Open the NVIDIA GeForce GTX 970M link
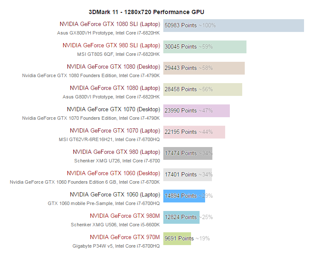This screenshot has height=257, width=310. tap(125, 237)
